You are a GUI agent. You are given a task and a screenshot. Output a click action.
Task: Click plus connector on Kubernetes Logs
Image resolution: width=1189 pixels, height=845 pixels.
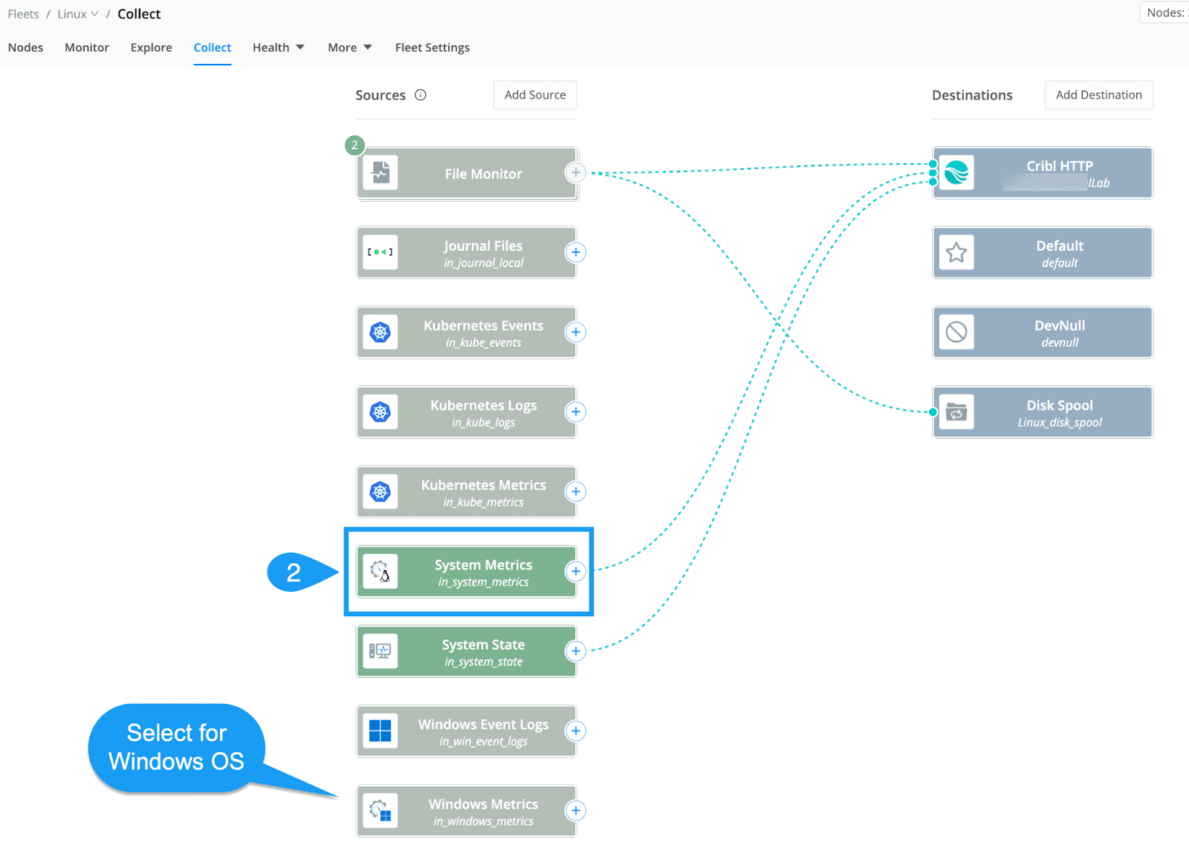click(x=575, y=412)
